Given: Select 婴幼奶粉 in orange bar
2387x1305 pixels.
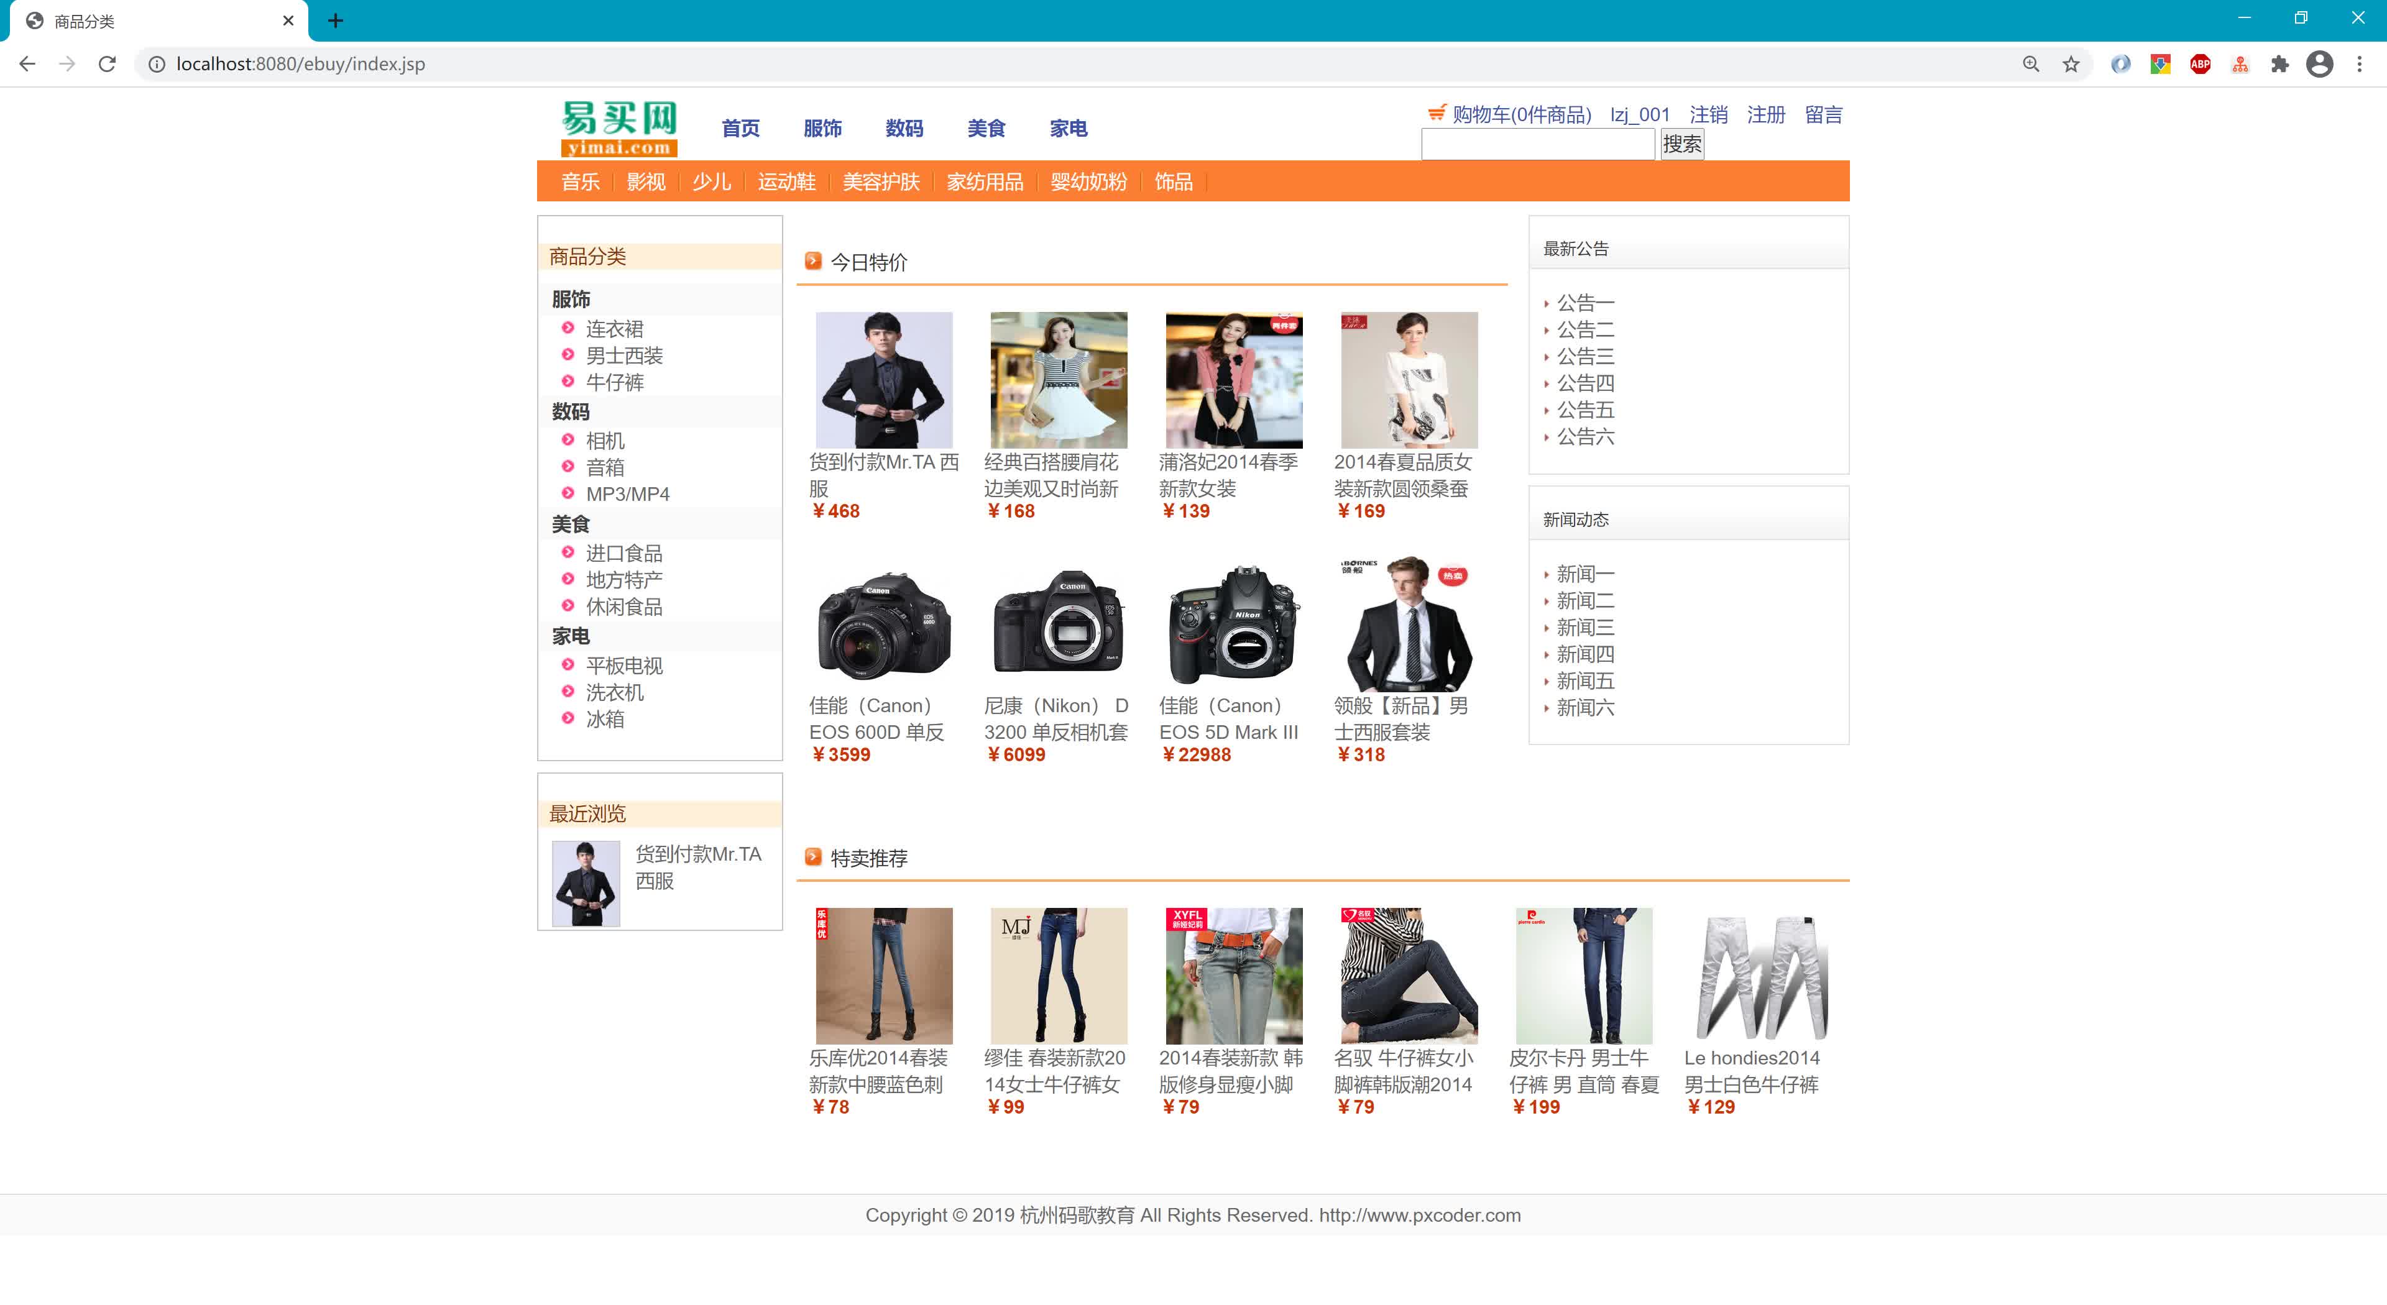Looking at the screenshot, I should point(1089,181).
